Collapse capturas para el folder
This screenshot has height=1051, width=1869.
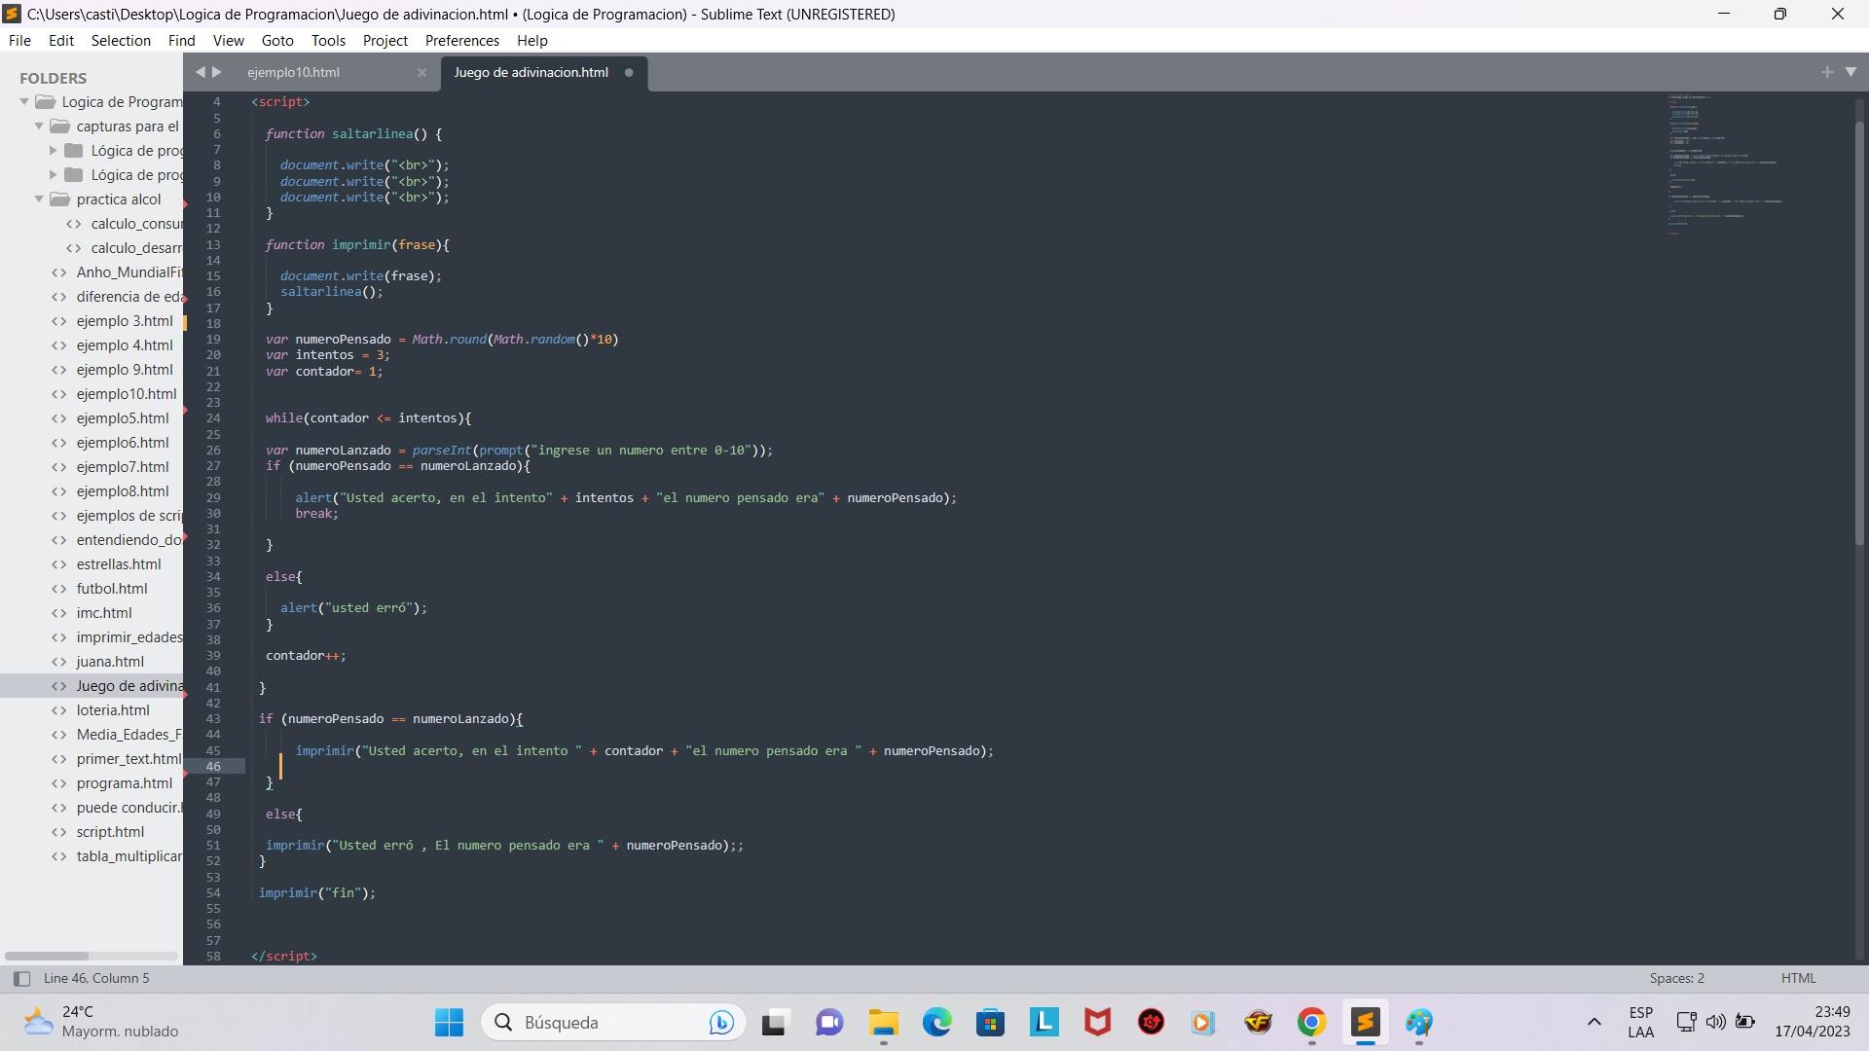click(x=39, y=126)
